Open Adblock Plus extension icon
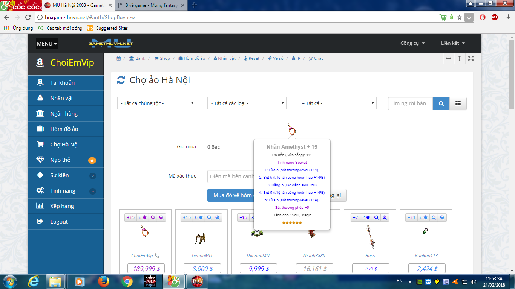The width and height of the screenshot is (515, 289). click(x=495, y=17)
